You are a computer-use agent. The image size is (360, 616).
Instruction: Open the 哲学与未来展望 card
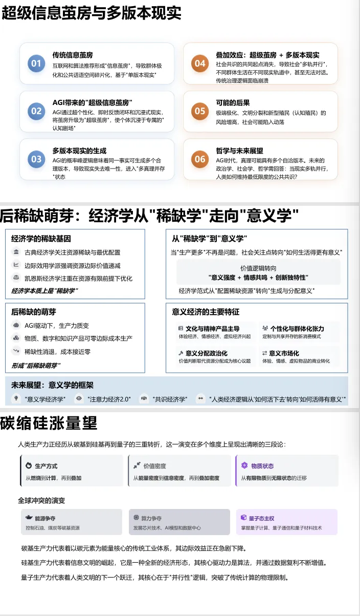(261, 159)
